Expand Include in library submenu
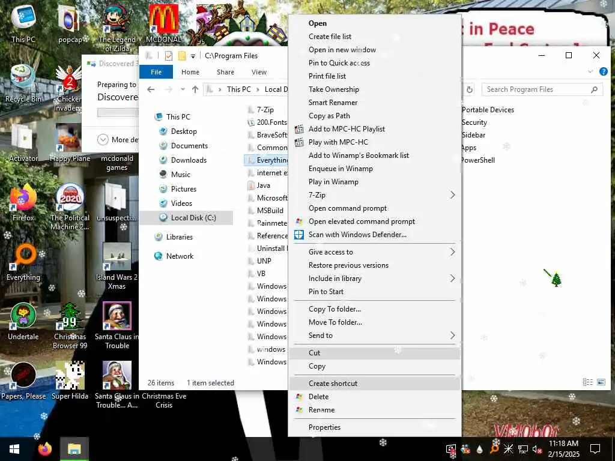The image size is (615, 461). [452, 279]
